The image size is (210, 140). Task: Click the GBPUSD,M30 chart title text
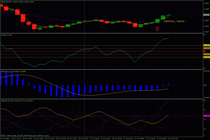pos(17,2)
